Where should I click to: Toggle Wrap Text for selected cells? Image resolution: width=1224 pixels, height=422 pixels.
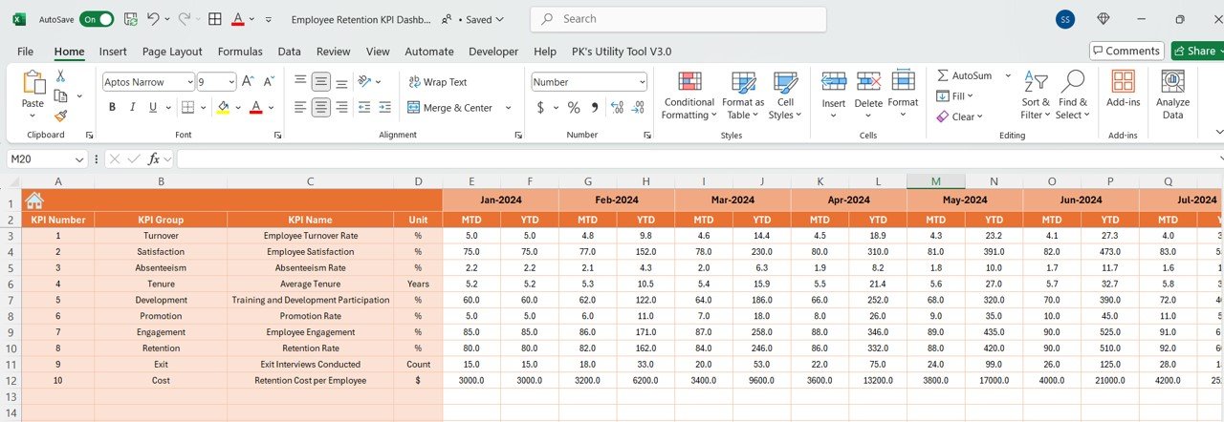tap(438, 82)
